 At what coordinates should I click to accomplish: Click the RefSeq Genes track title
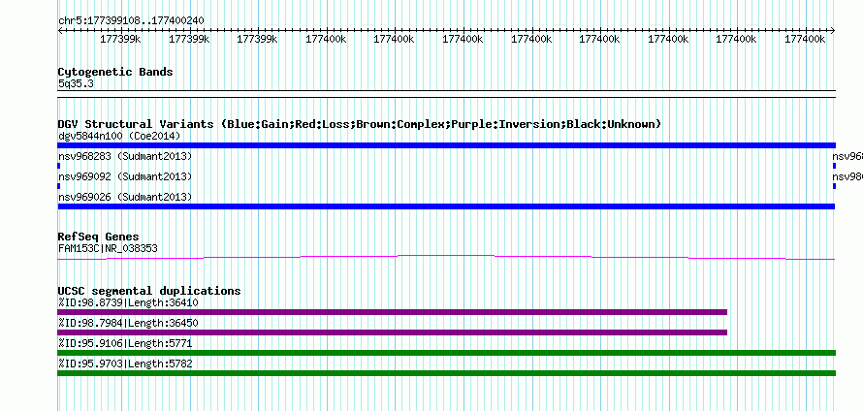click(x=99, y=237)
